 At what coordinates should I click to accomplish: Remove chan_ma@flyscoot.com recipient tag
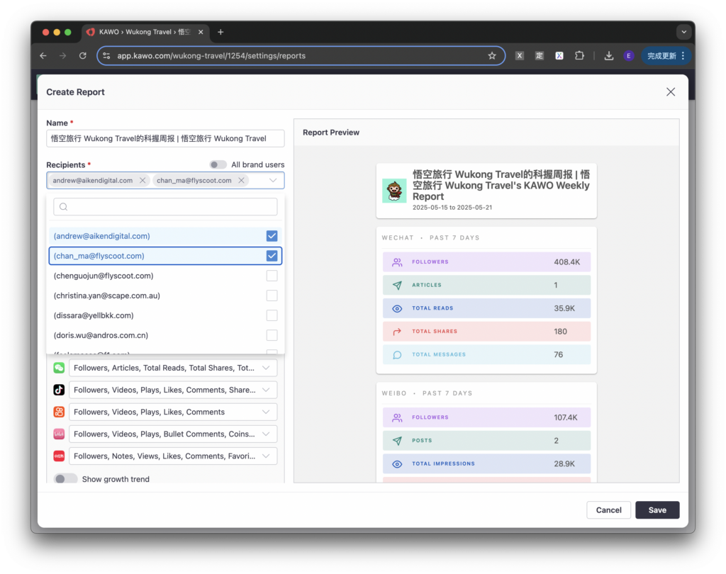pyautogui.click(x=241, y=181)
